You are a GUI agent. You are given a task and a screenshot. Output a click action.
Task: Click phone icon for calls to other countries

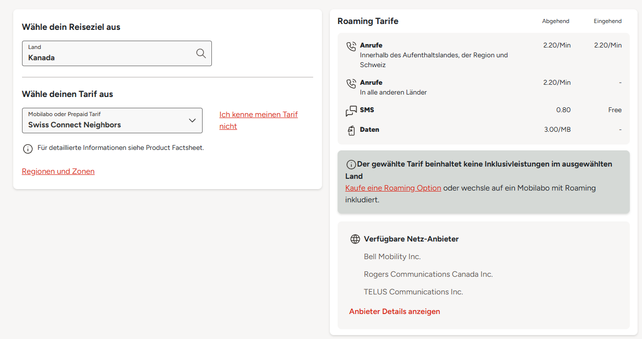pos(351,84)
